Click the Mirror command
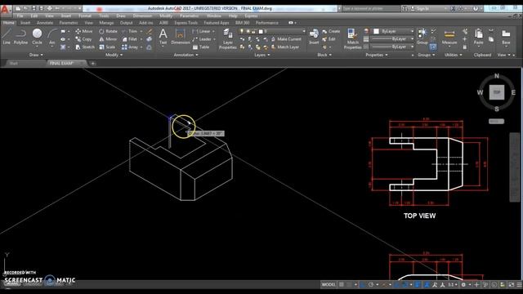 pos(108,39)
